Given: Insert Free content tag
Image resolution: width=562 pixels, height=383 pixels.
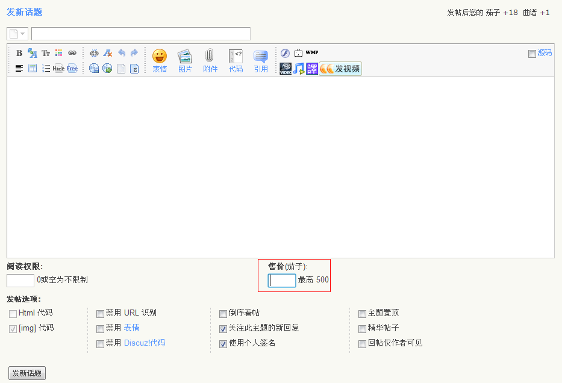Looking at the screenshot, I should click(x=72, y=68).
